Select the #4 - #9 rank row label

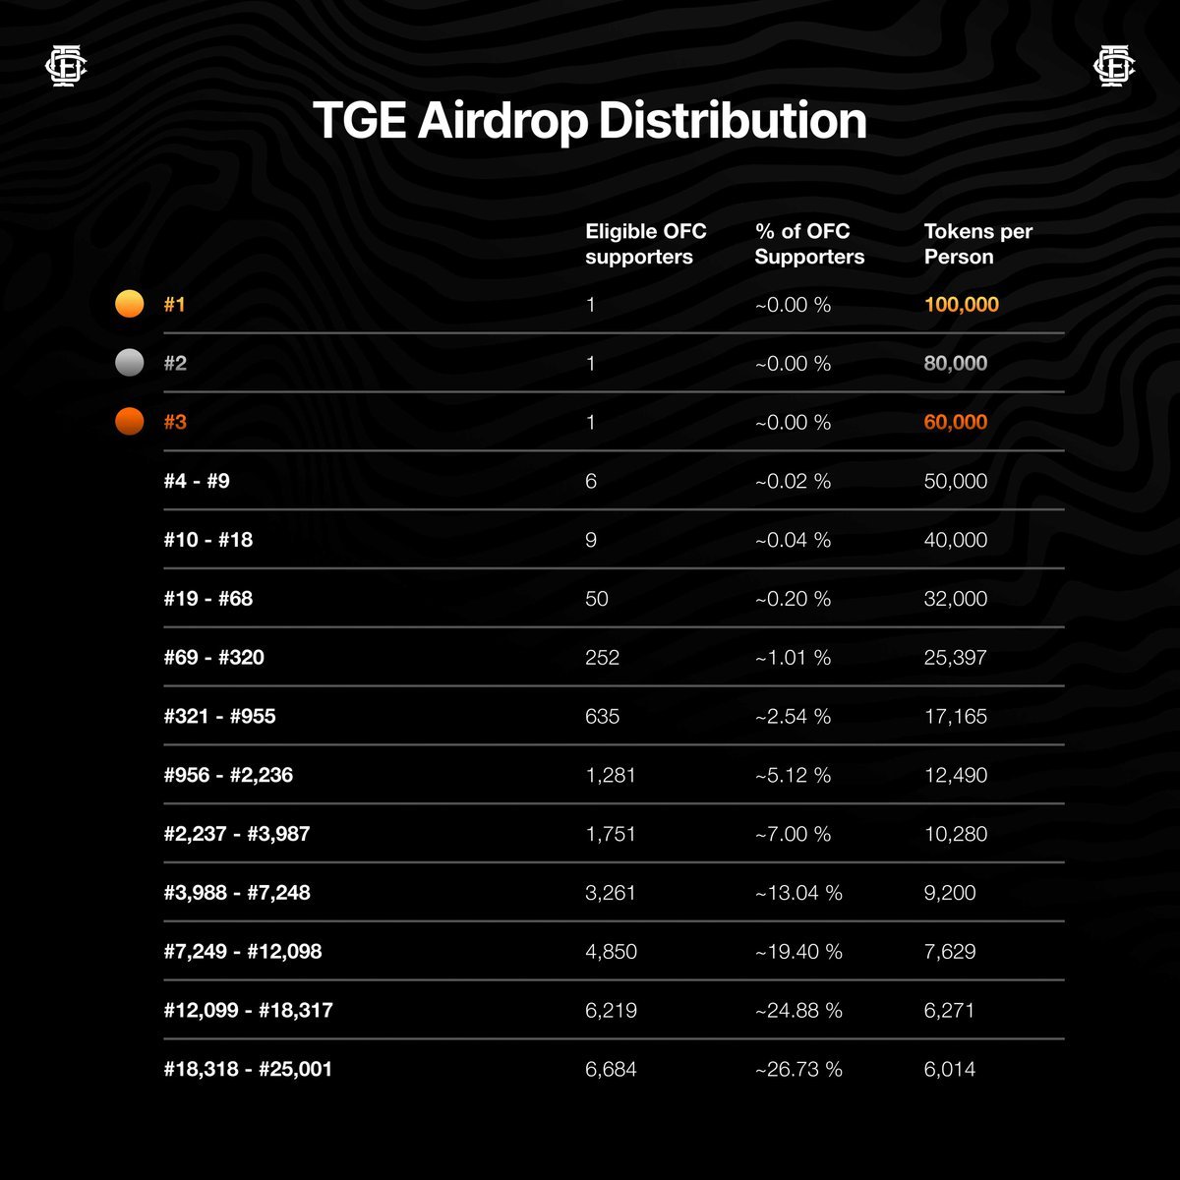197,481
